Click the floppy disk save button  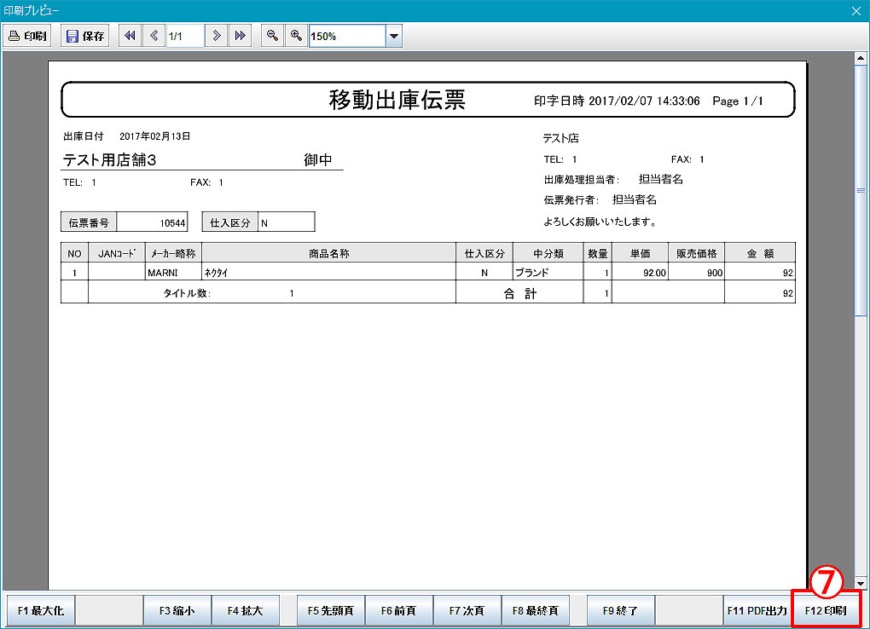tap(85, 37)
